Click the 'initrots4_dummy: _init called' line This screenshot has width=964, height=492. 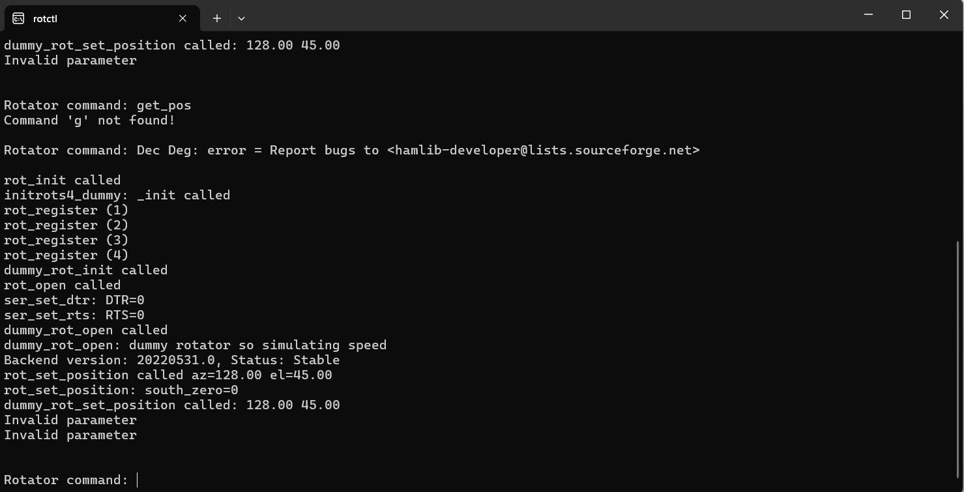click(x=117, y=195)
